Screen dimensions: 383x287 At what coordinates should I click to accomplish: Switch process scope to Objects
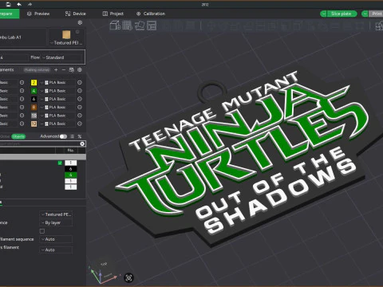18,136
